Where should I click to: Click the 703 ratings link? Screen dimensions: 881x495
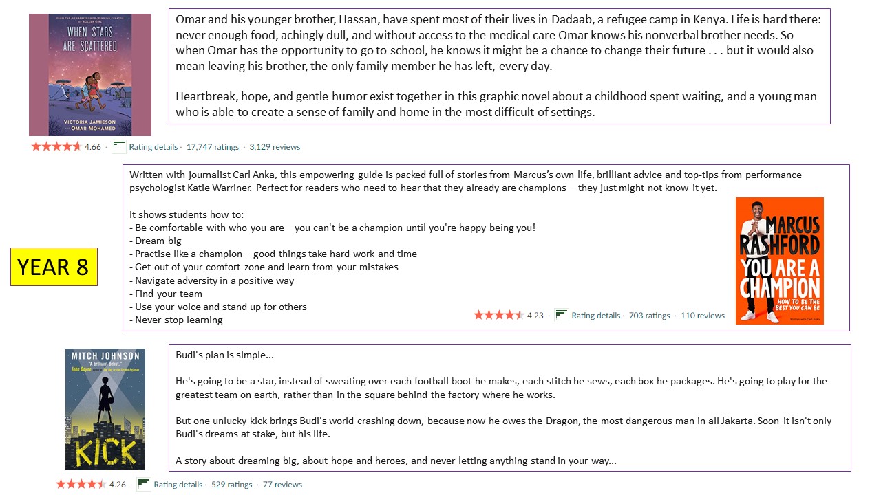click(x=649, y=316)
